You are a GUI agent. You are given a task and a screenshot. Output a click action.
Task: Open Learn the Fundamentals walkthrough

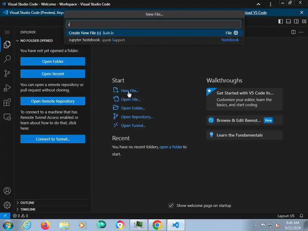point(244,135)
